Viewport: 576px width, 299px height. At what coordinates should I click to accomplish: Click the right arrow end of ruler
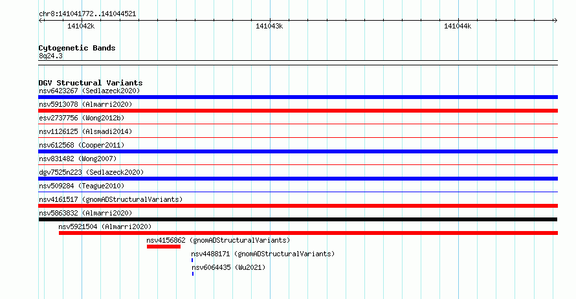click(x=555, y=21)
